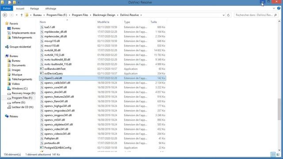The height and width of the screenshot is (159, 283).
Task: Select Program Files (F:) drive in sidebar
Action: click(22, 98)
